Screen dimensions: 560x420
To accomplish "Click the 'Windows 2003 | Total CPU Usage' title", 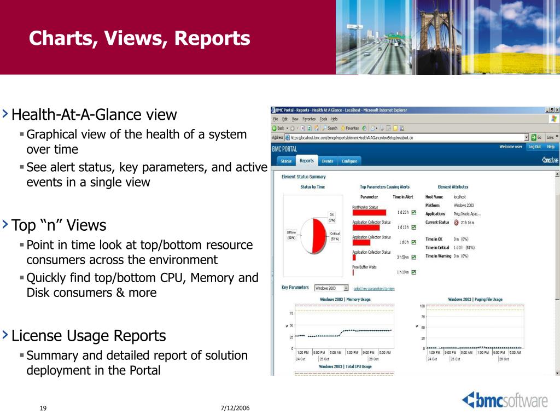I will (345, 366).
